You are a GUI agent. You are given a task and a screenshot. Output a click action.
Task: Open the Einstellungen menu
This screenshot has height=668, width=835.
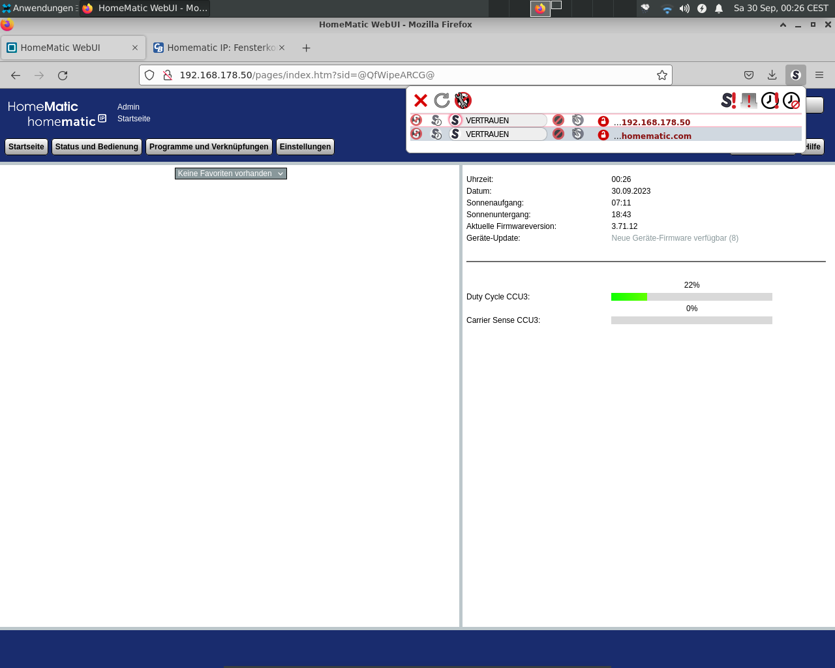coord(305,147)
